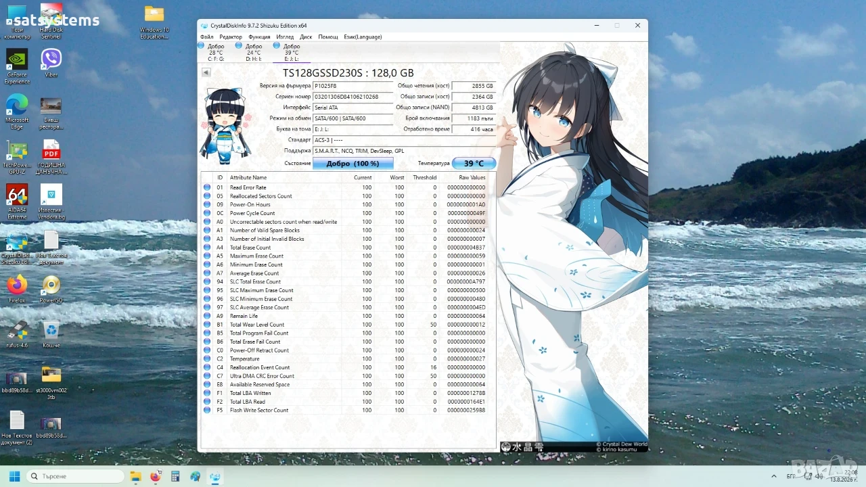Viewport: 866px width, 487px height.
Task: Select the Total Wear Level Count row
Action: tap(348, 325)
